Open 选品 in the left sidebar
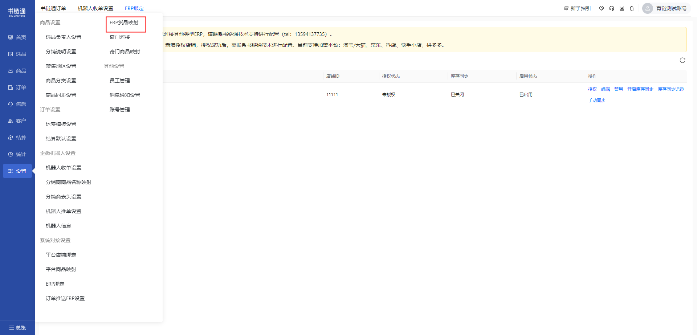 [x=17, y=54]
